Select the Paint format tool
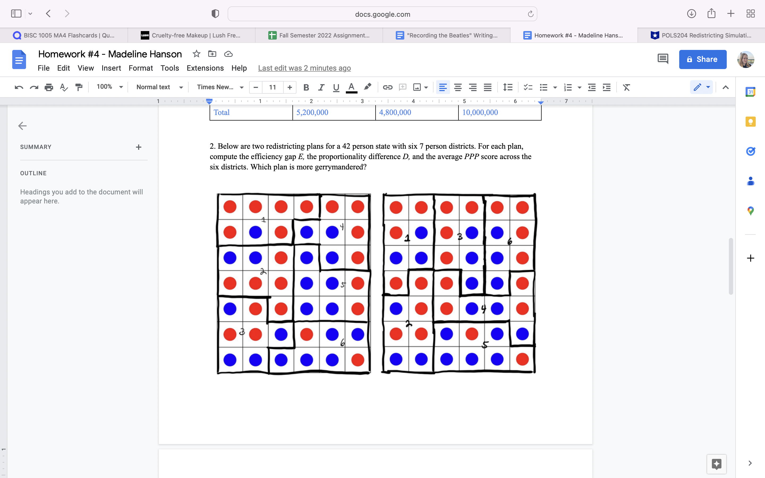This screenshot has height=478, width=765. tap(79, 87)
